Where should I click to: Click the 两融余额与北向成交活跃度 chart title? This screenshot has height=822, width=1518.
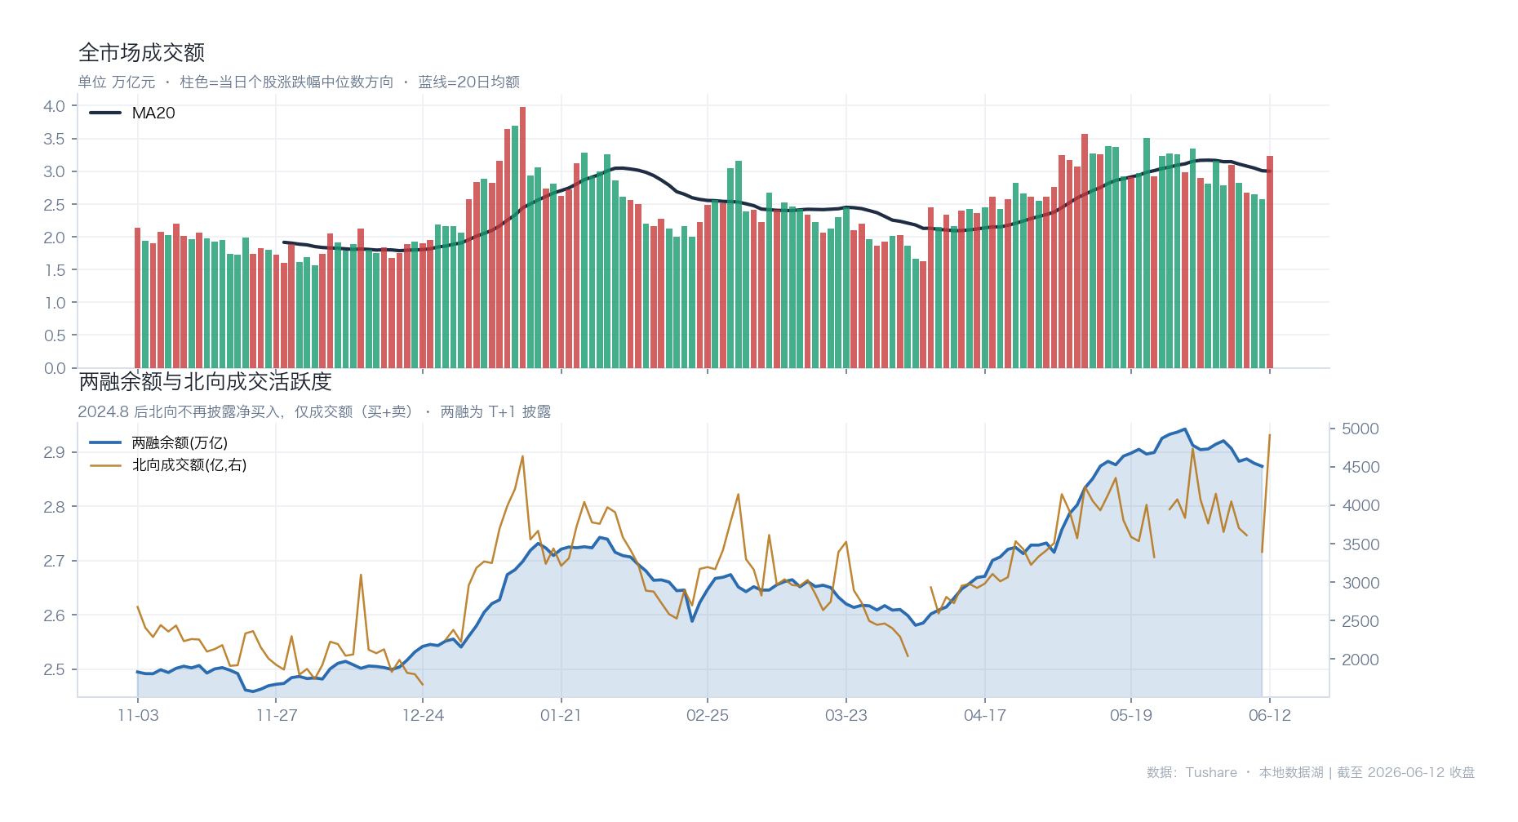tap(205, 381)
